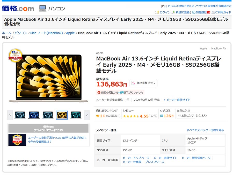Go to ホーム in breadcrumb
Image resolution: width=233 pixels, height=175 pixels.
(x=6, y=33)
